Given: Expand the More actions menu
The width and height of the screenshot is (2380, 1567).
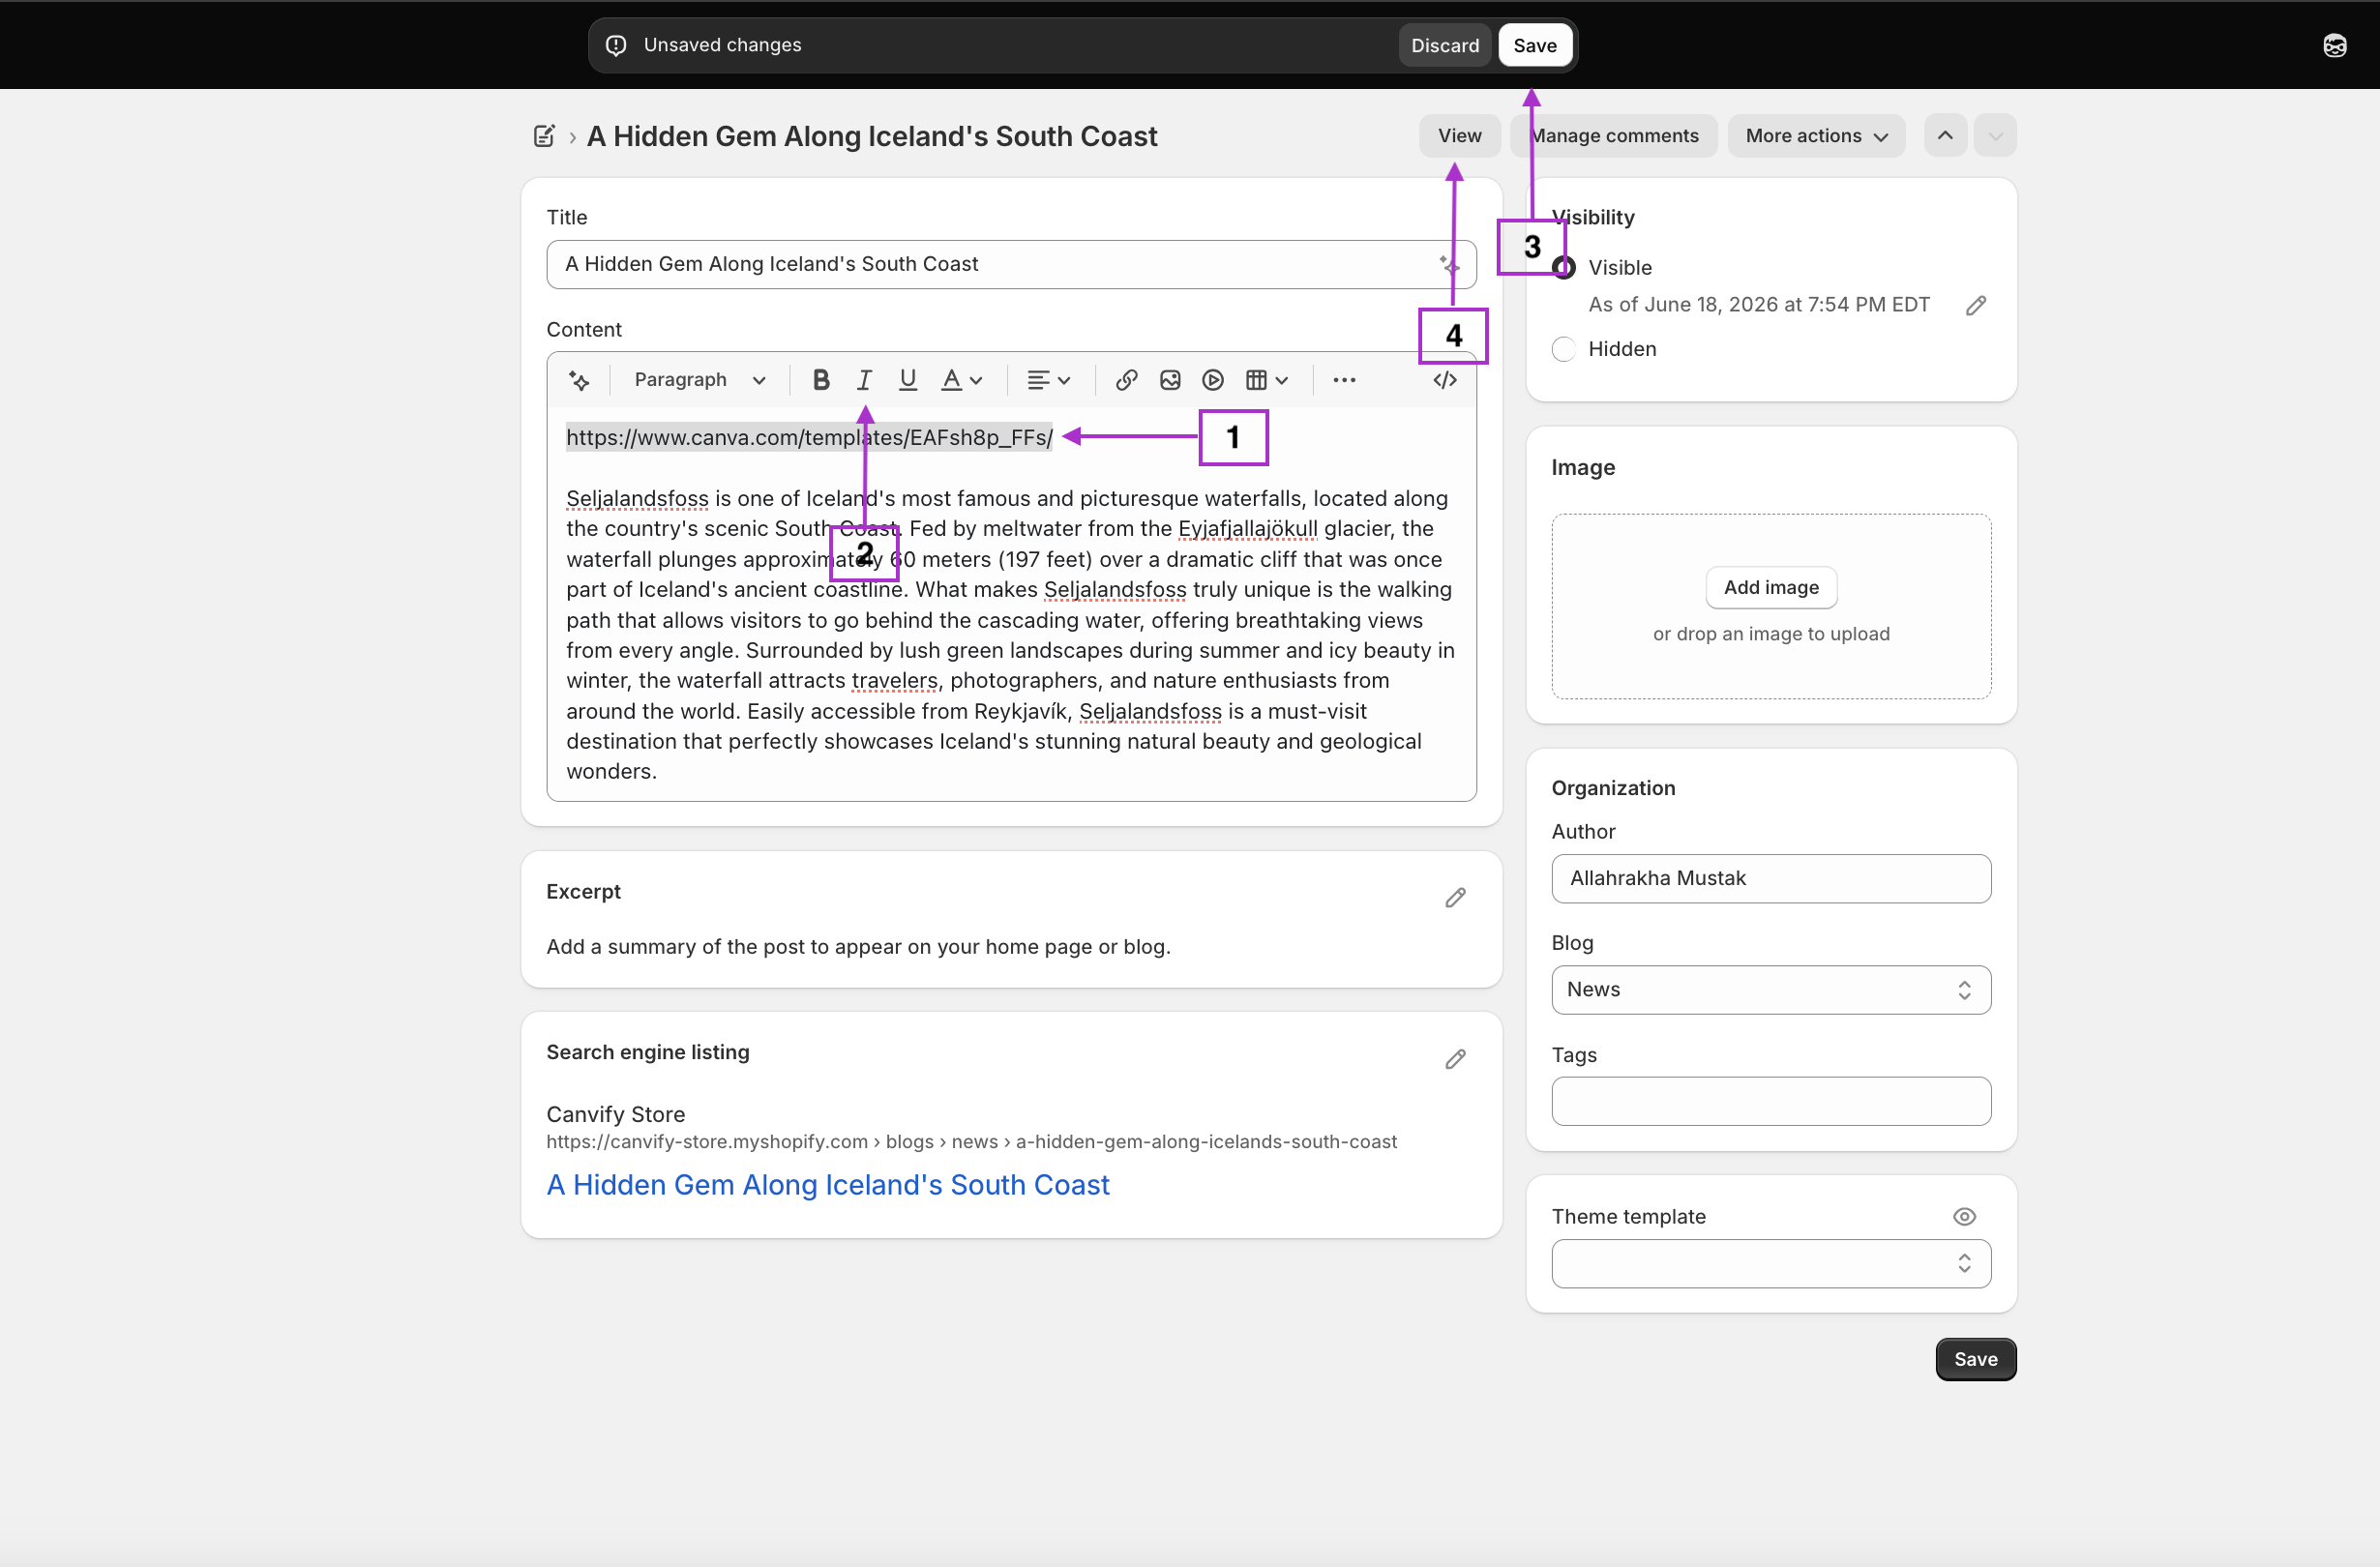Looking at the screenshot, I should click(1816, 136).
